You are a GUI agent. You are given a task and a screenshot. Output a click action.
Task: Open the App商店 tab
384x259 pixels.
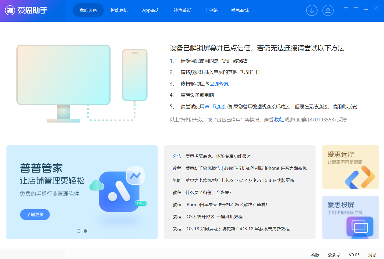pos(151,10)
